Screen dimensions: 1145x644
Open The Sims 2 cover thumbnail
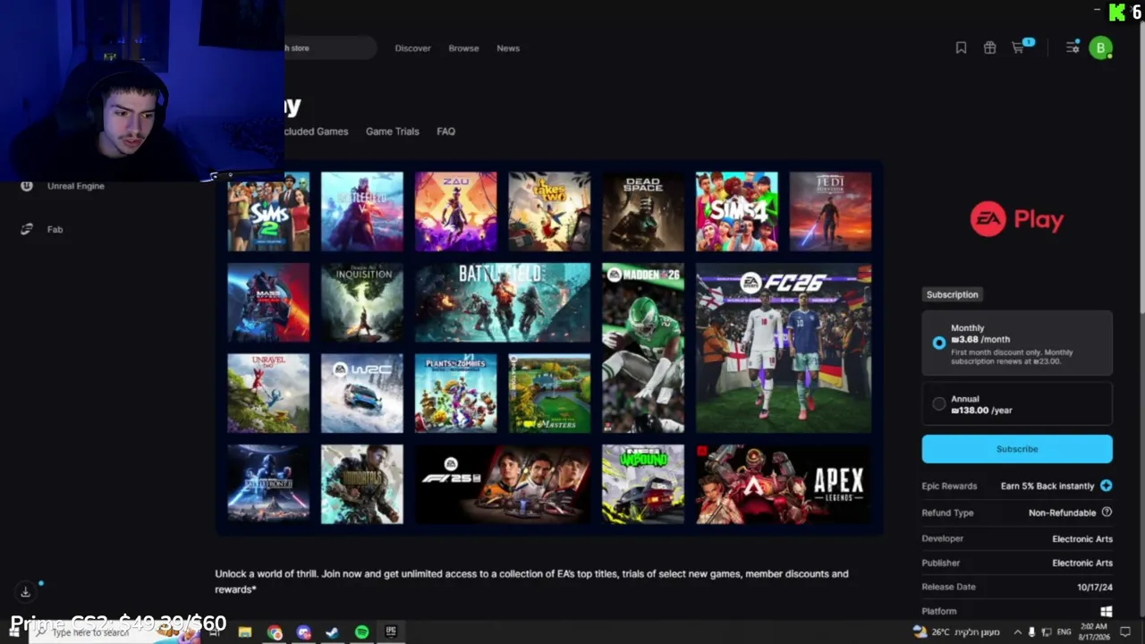(268, 211)
